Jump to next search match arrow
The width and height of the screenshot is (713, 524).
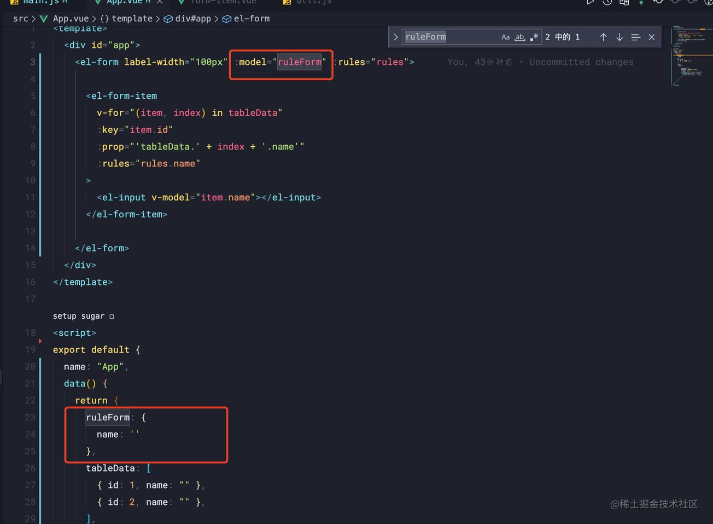620,37
